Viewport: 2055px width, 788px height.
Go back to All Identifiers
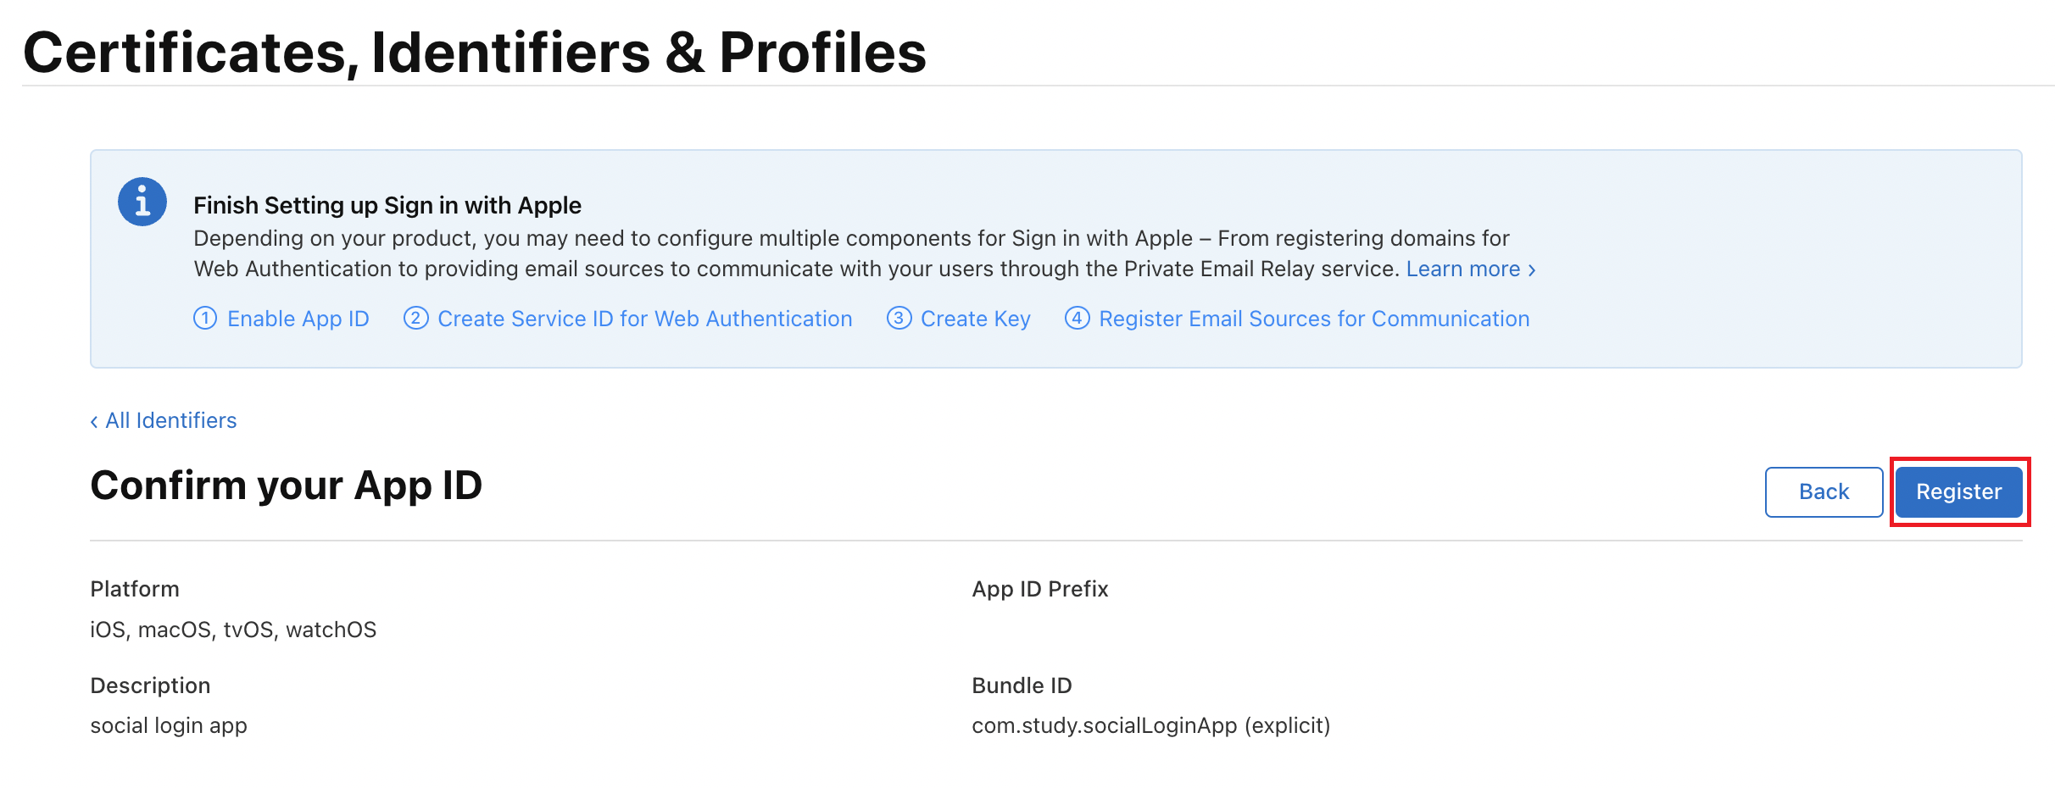coord(170,421)
